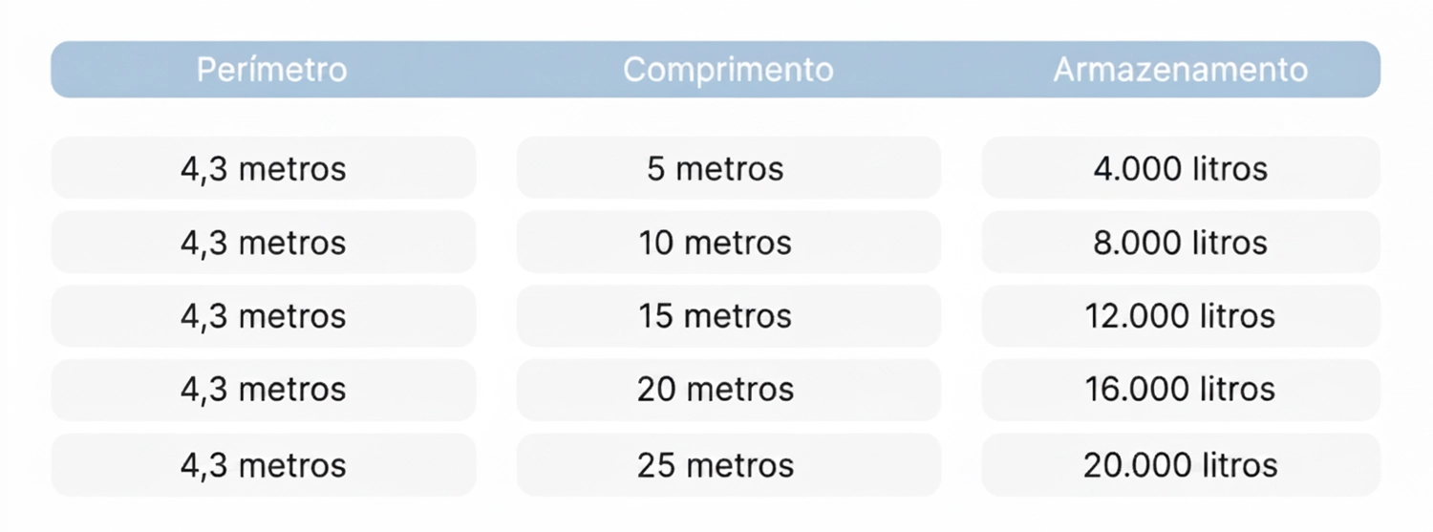Click the 4.000 litros storage cell

pyautogui.click(x=1180, y=169)
